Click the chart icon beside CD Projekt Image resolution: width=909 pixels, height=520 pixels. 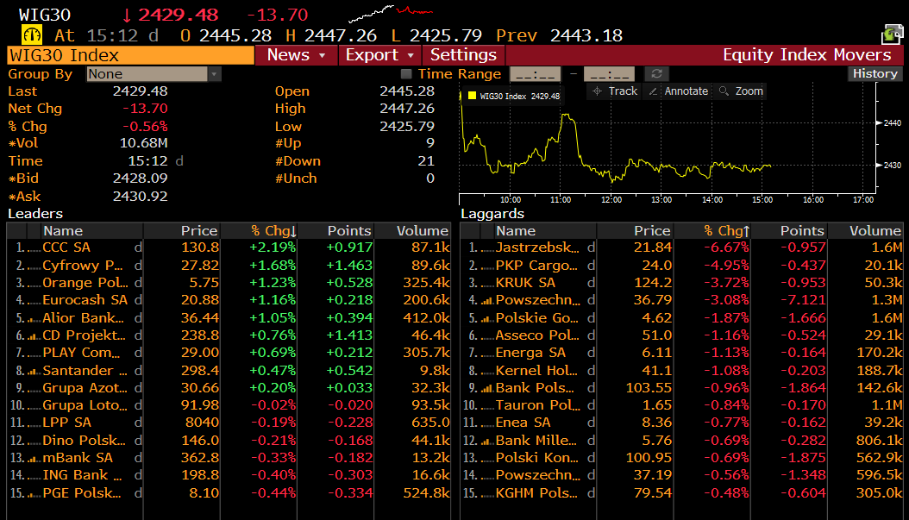pyautogui.click(x=34, y=335)
